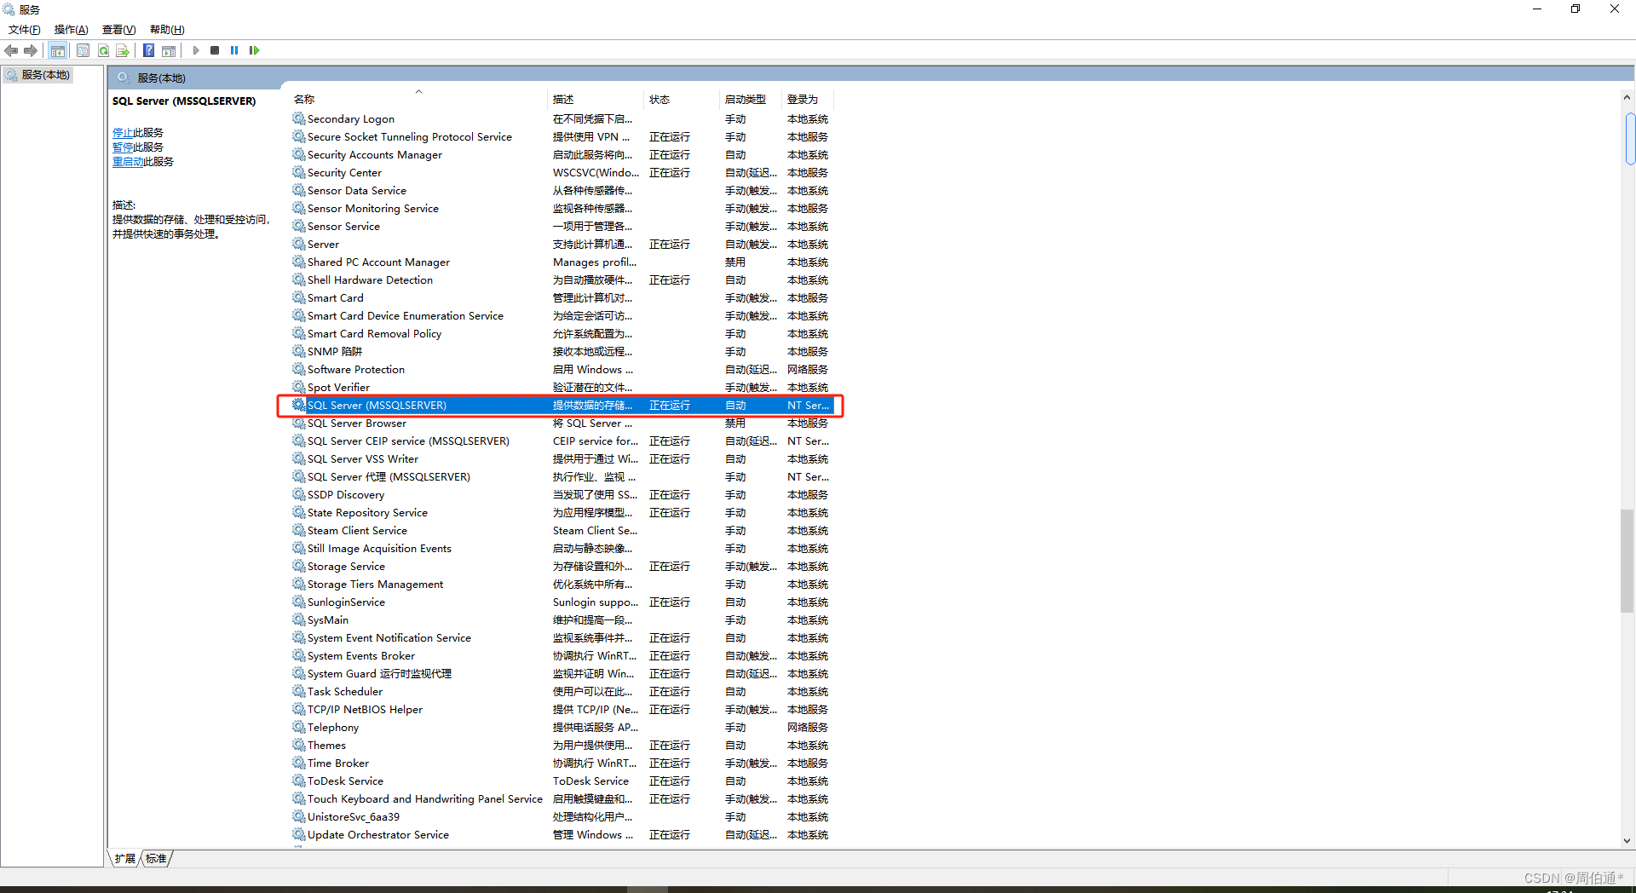Select System Event Notification Service

pyautogui.click(x=562, y=638)
